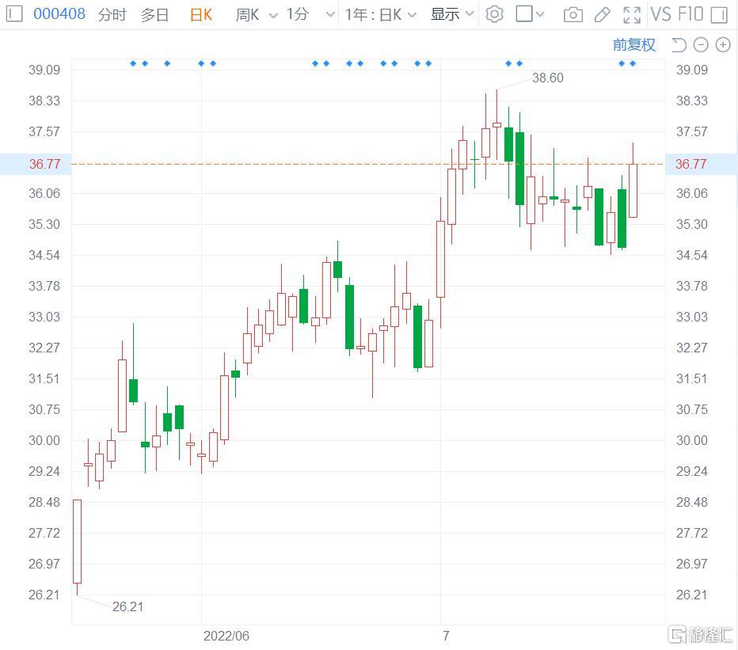Click the 26.21 low annotation under first candle

127,606
